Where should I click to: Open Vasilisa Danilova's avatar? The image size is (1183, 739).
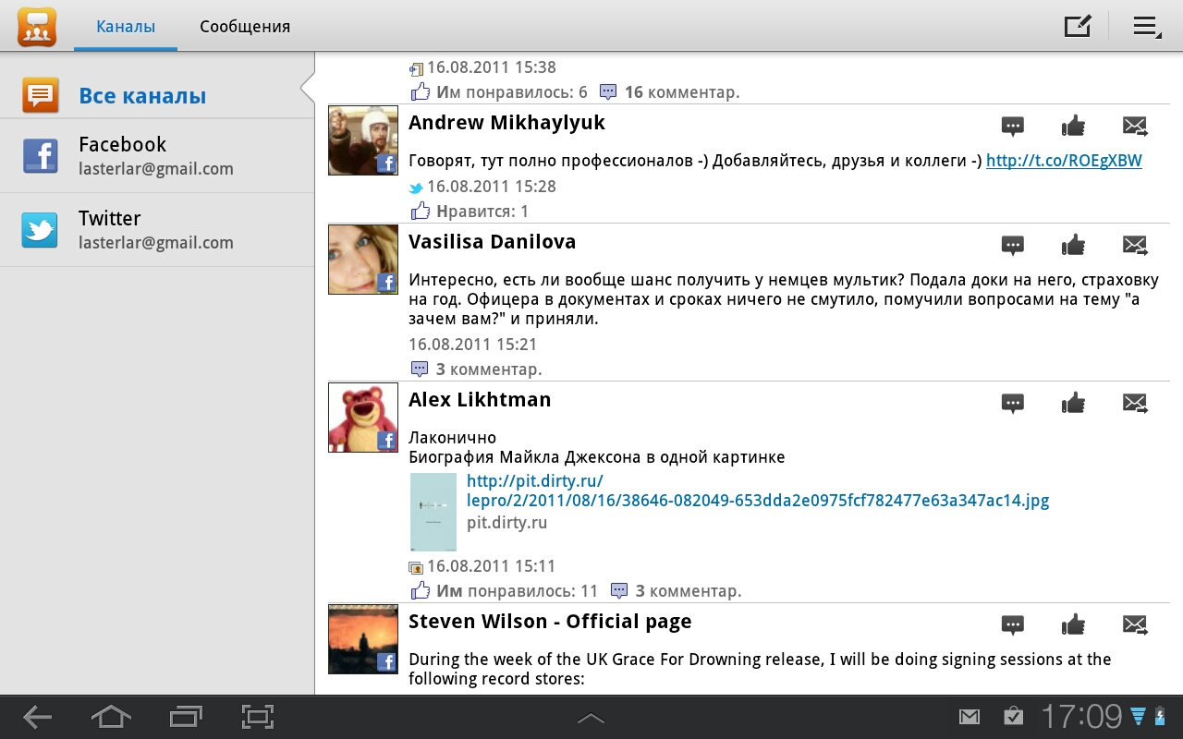[363, 260]
